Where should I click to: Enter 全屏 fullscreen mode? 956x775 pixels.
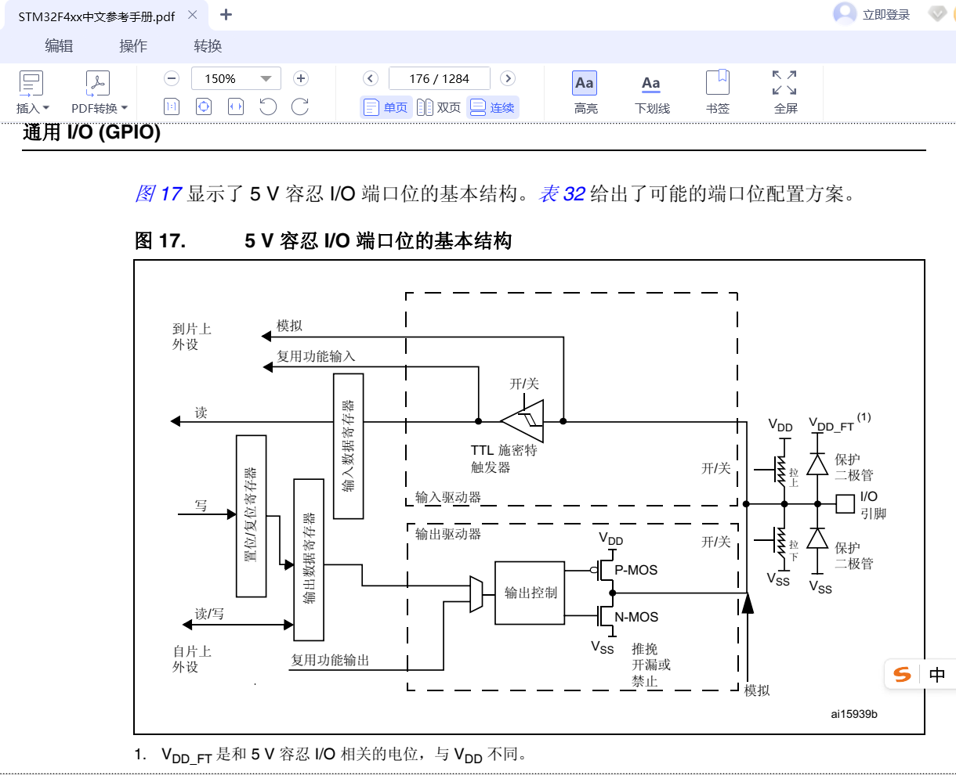784,92
